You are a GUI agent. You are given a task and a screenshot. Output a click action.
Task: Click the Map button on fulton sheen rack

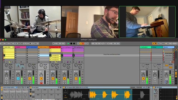click(23, 87)
